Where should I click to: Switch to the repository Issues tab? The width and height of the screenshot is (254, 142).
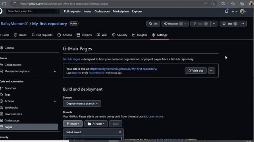point(20,35)
